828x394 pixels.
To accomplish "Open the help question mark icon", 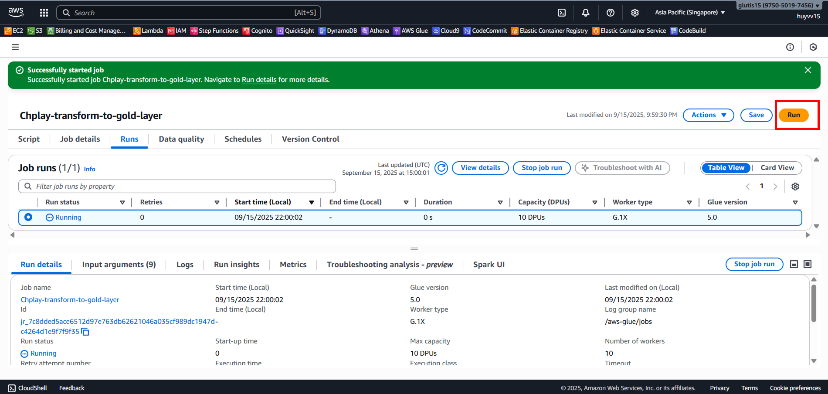I will tap(610, 13).
